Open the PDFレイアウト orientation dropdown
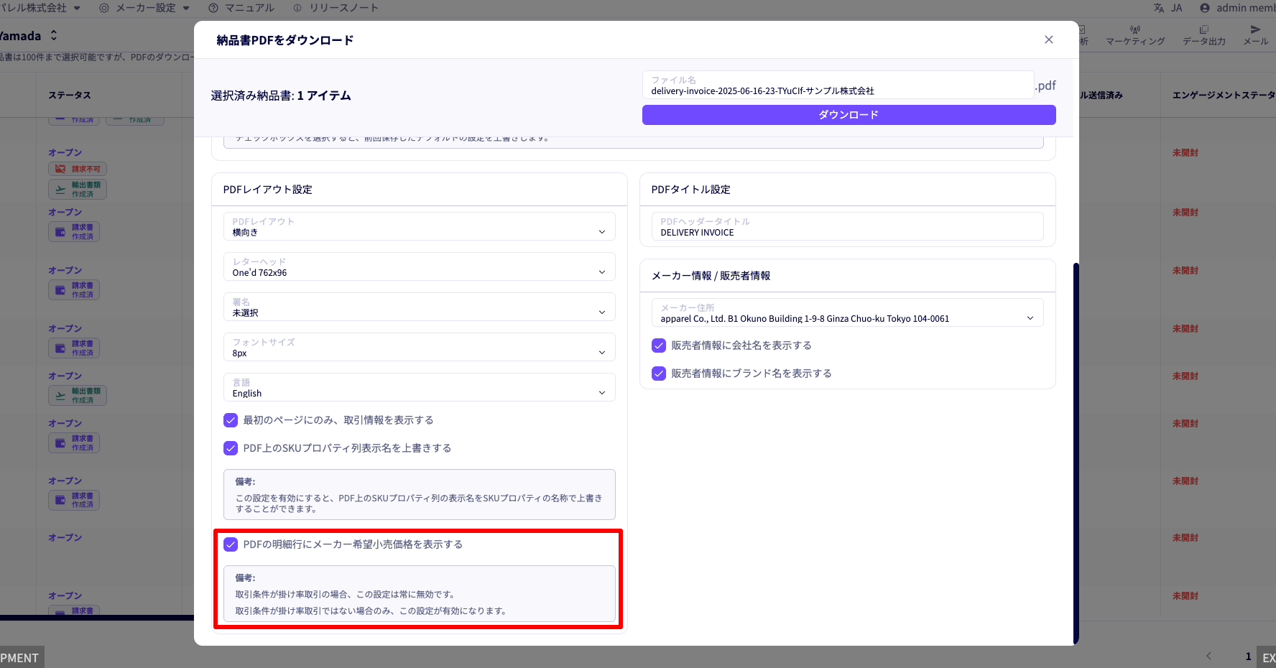The image size is (1276, 668). coord(420,227)
